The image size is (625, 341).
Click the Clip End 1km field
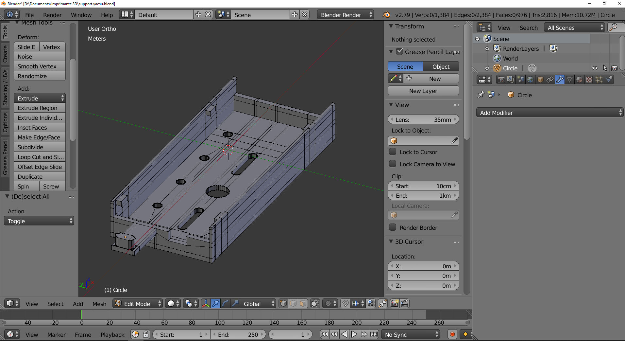pos(423,195)
